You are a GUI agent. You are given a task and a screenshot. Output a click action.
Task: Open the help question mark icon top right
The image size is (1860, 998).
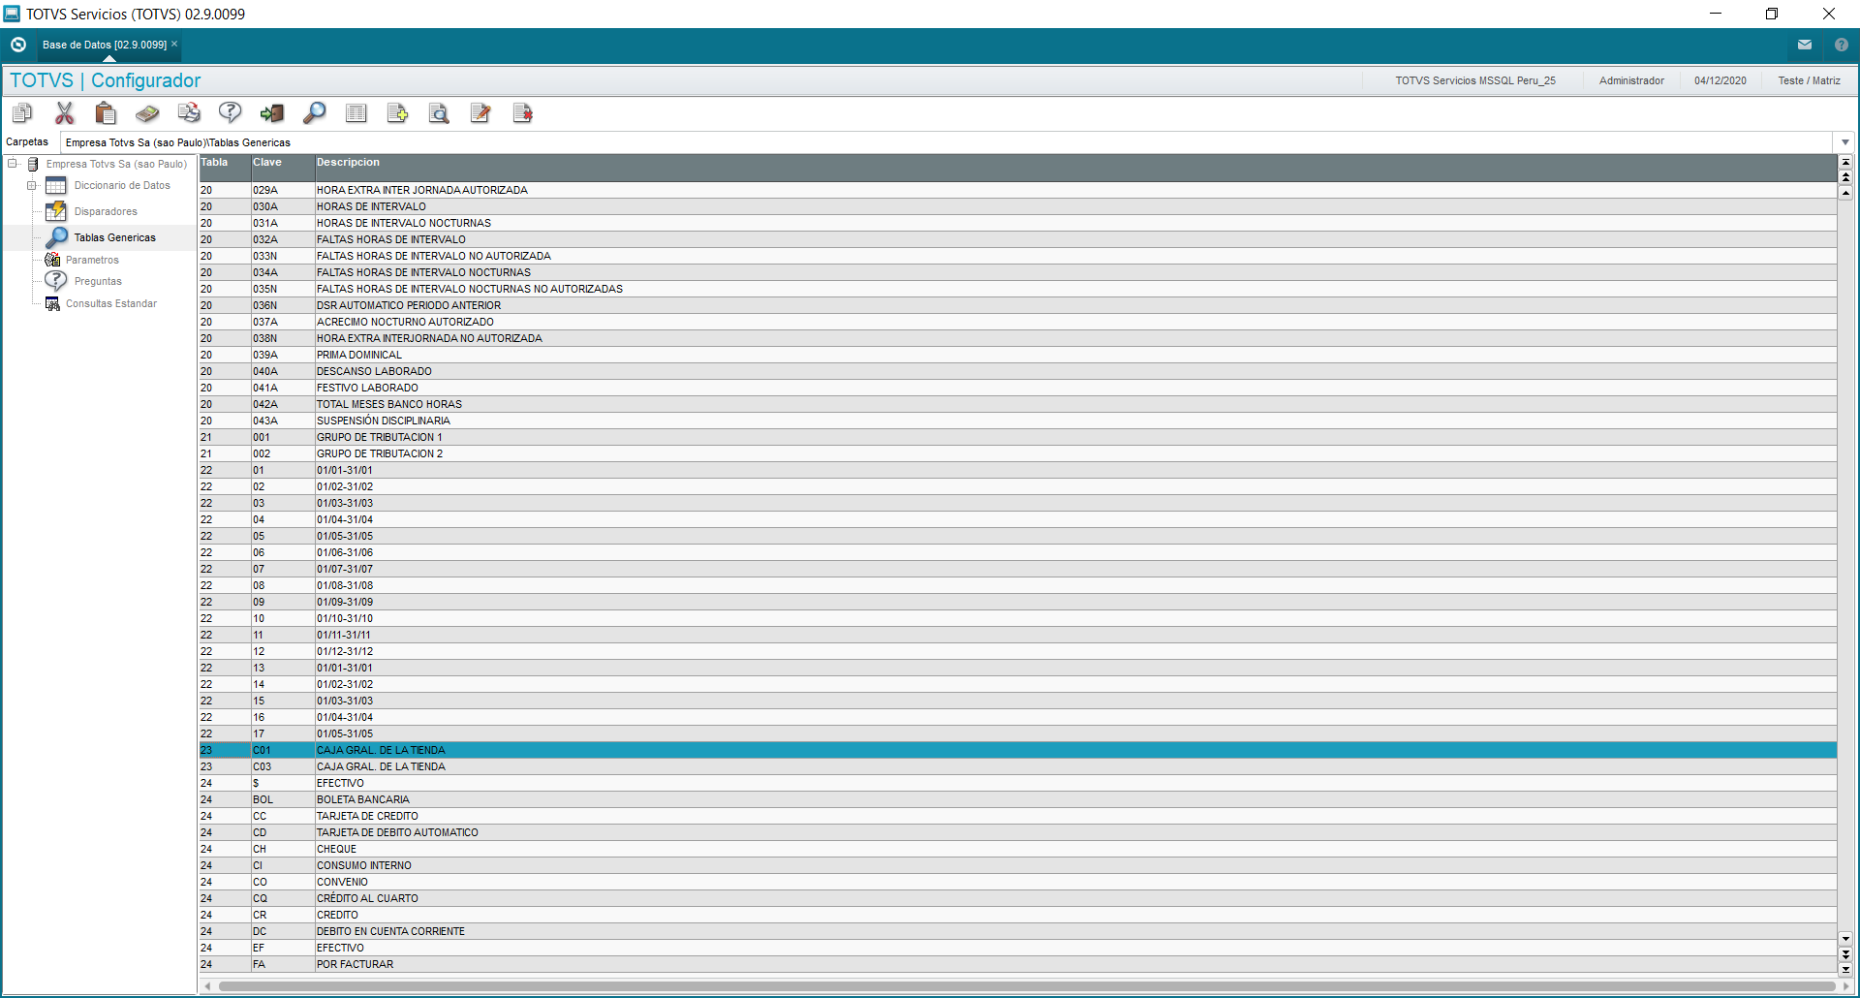1842,45
